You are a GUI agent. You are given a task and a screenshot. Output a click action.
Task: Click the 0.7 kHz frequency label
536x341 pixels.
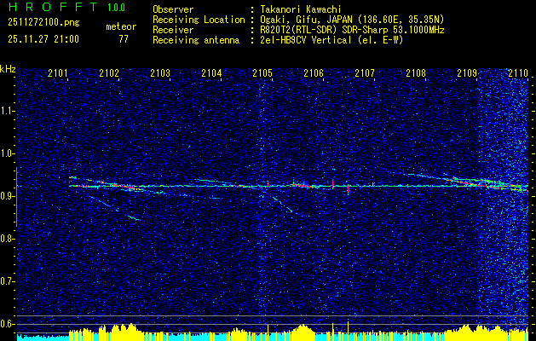tap(6, 281)
